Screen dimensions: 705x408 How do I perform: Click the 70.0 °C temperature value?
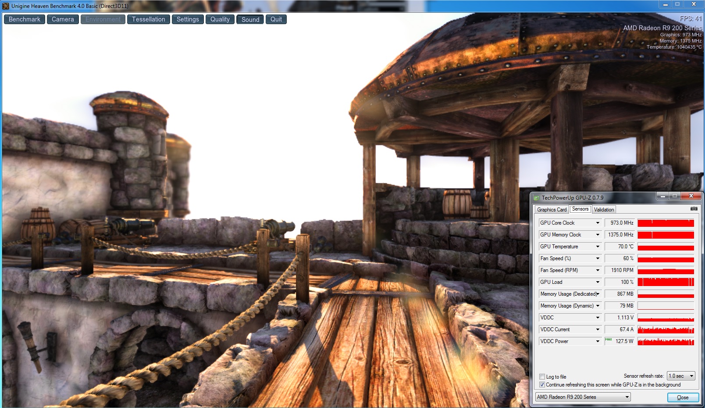(620, 247)
